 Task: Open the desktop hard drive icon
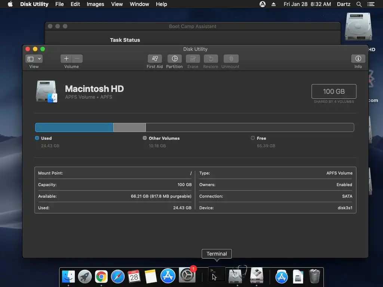pos(358,27)
